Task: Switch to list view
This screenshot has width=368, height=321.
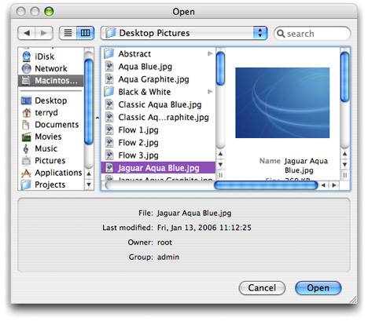Action: click(68, 33)
